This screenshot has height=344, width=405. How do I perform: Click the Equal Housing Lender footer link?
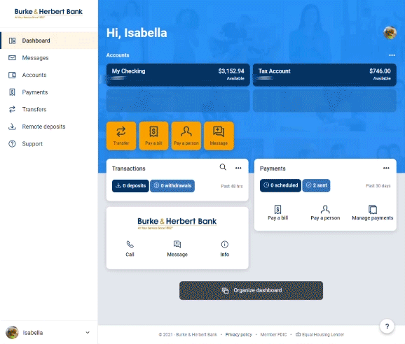(320, 334)
